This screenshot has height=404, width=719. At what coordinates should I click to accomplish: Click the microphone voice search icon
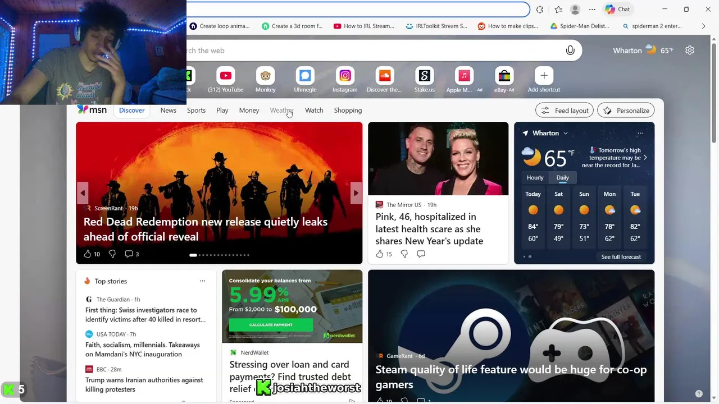[x=570, y=50]
